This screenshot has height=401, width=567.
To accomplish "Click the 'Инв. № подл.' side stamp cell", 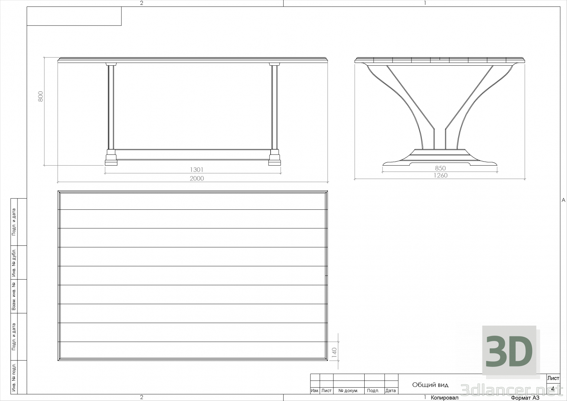I will tap(14, 377).
